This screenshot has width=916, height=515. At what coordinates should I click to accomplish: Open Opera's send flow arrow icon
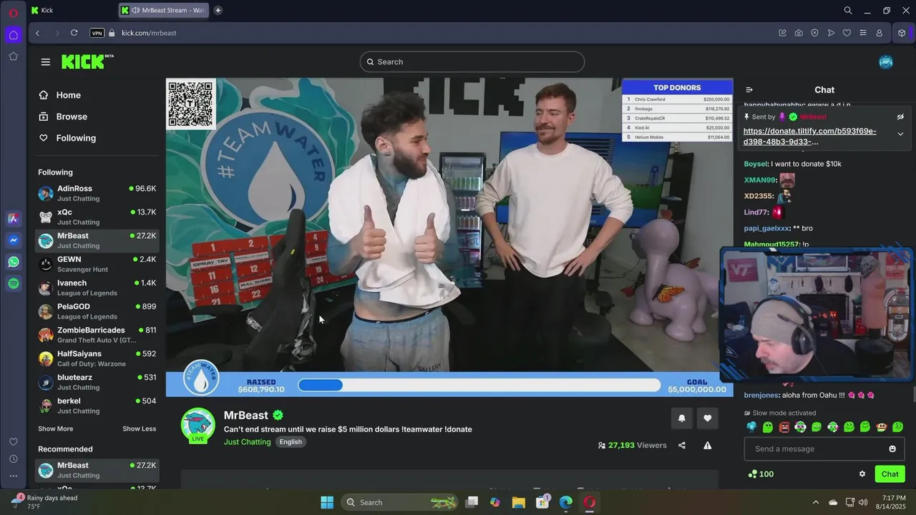click(831, 33)
